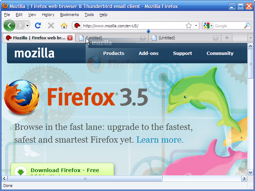
Task: Click the mozilla logo in page header
Action: click(34, 53)
